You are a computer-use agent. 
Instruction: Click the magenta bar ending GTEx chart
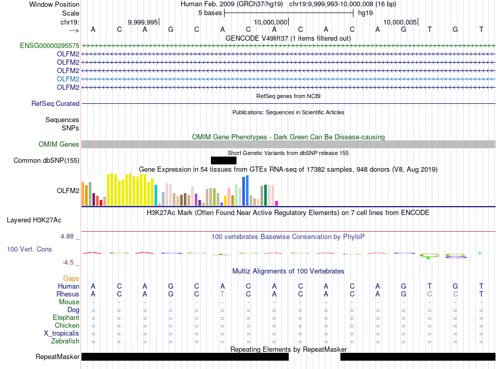tap(277, 204)
